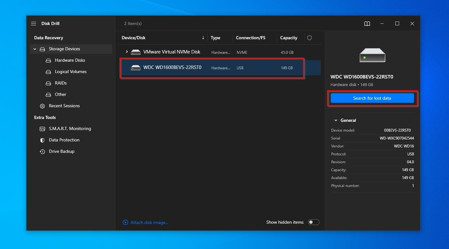The width and height of the screenshot is (449, 249).
Task: Click the 149 GB capacity cell in list
Action: tap(287, 68)
